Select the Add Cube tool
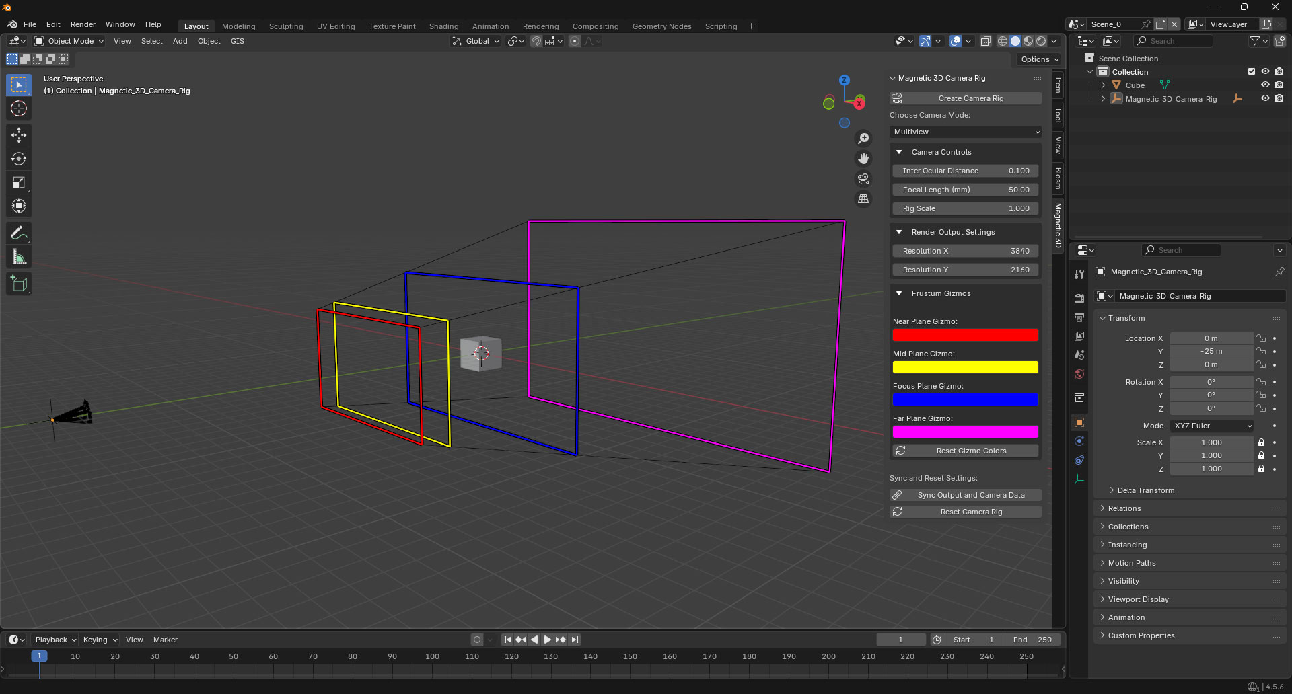Image resolution: width=1292 pixels, height=694 pixels. point(19,284)
